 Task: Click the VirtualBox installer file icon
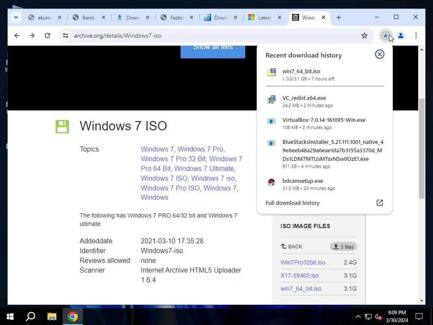271,121
